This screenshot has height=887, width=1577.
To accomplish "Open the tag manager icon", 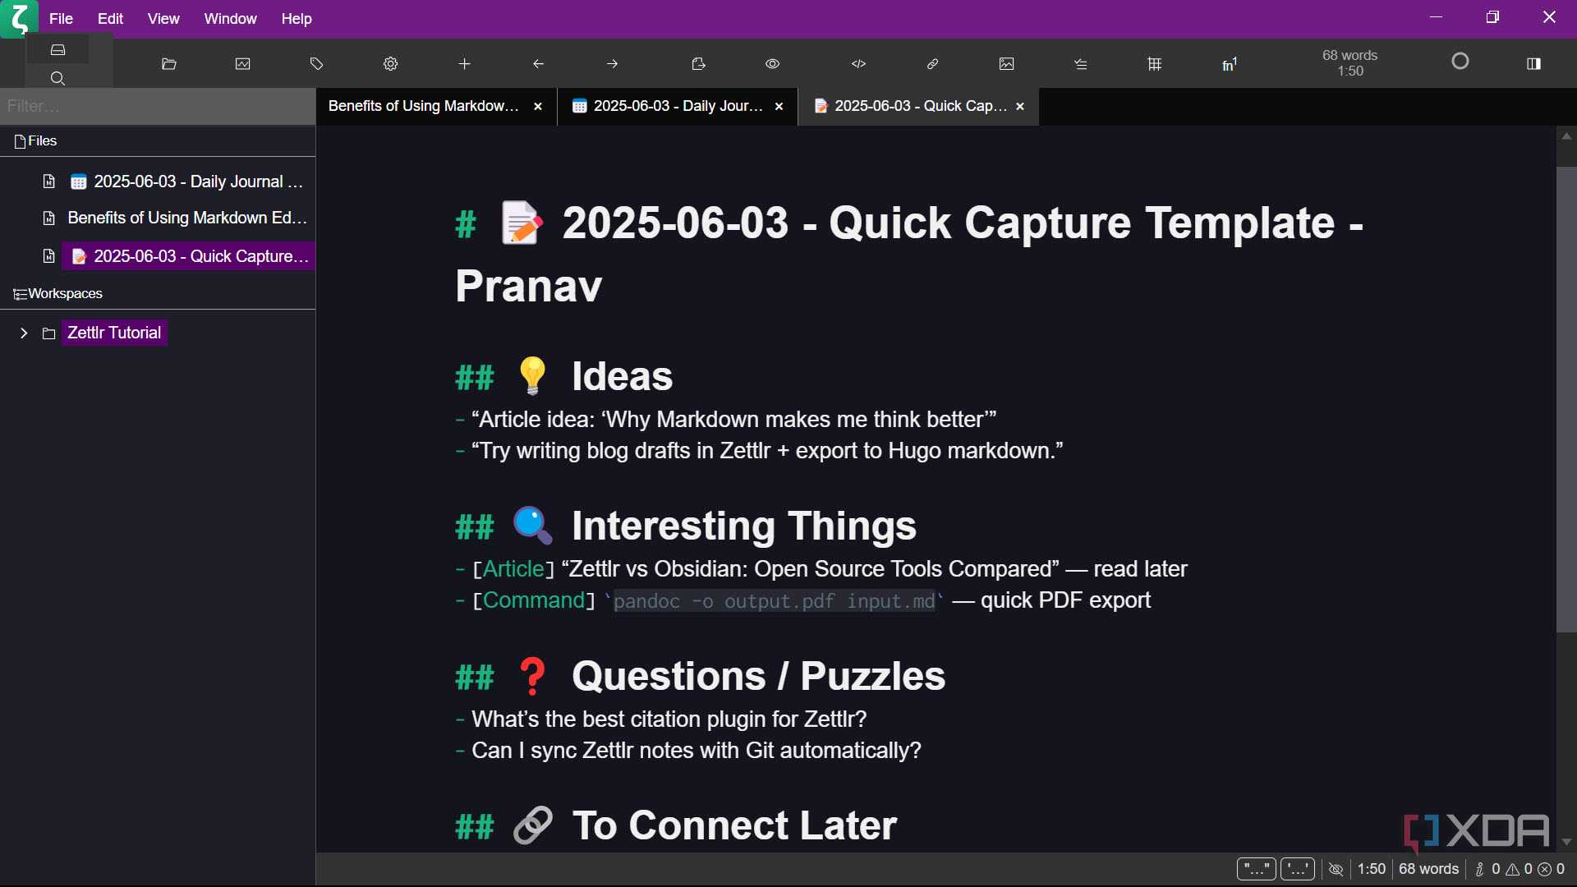I will pos(317,64).
